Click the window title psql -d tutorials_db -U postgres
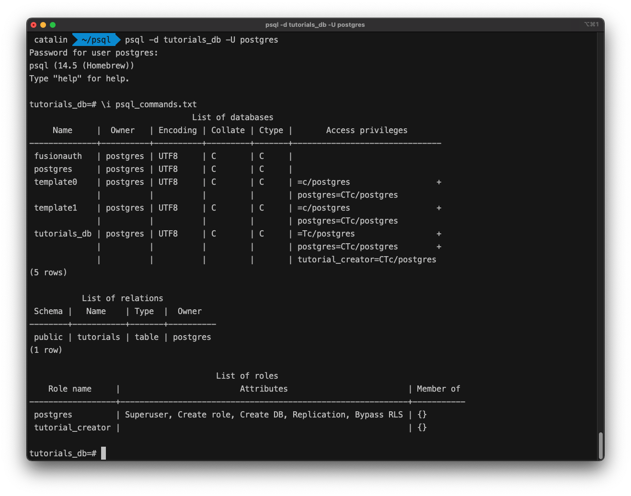631x496 pixels. [x=315, y=24]
